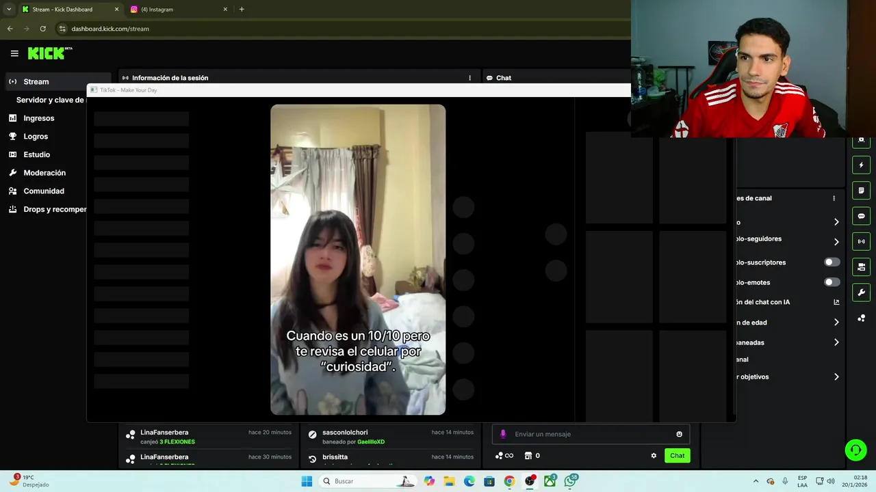This screenshot has width=876, height=492.
Task: Toggle solo-emotes chat mode
Action: (x=832, y=282)
